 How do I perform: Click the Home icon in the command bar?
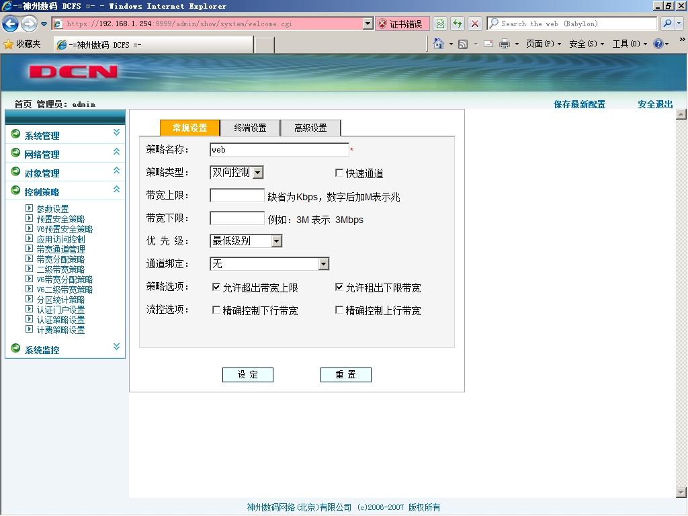pyautogui.click(x=438, y=44)
